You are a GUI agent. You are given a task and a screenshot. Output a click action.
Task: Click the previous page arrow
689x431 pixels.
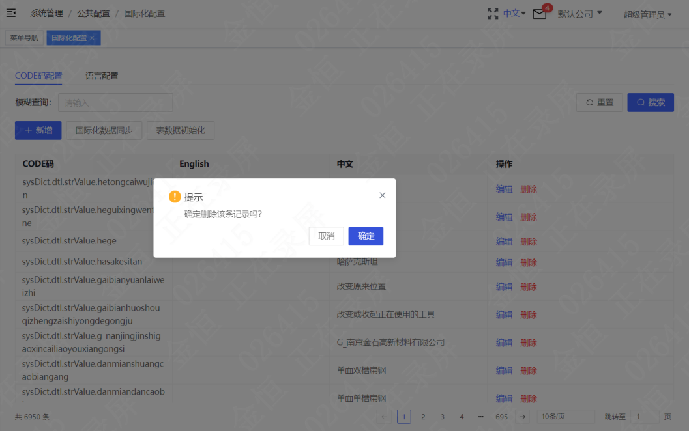(x=384, y=417)
